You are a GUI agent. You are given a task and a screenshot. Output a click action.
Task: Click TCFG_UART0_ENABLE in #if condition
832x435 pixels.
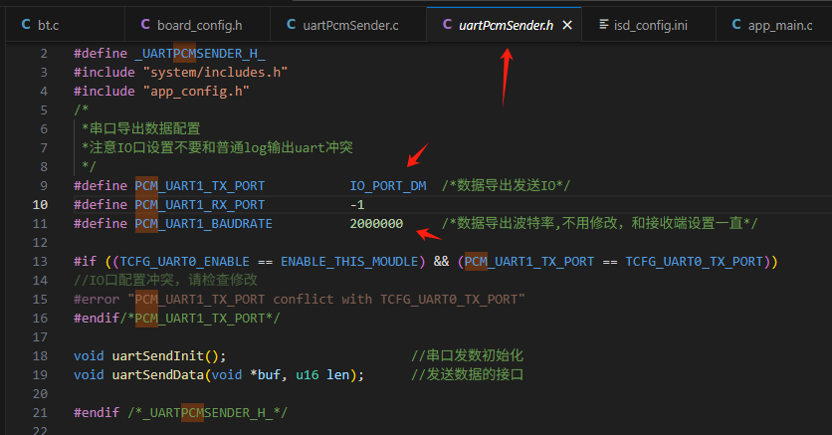pos(184,262)
